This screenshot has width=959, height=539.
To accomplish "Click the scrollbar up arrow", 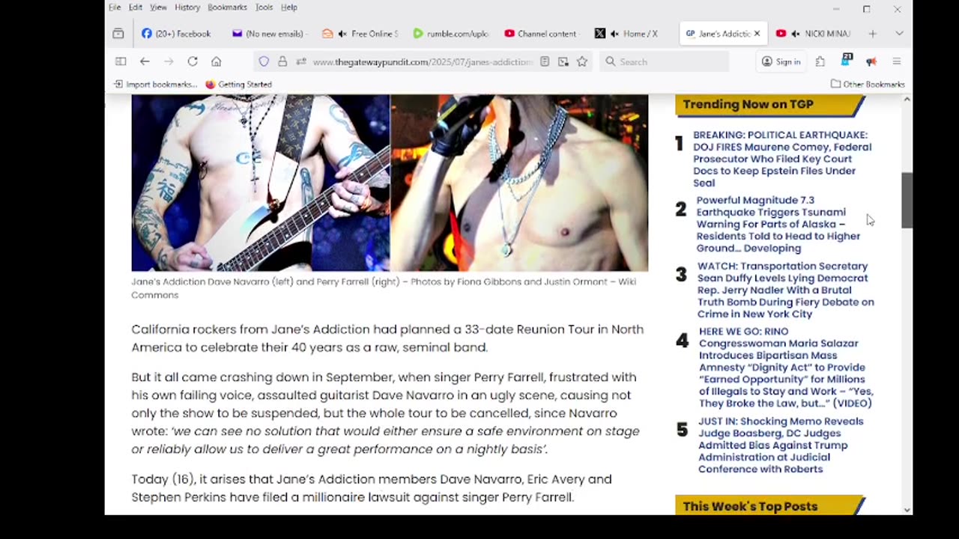I will pyautogui.click(x=907, y=100).
